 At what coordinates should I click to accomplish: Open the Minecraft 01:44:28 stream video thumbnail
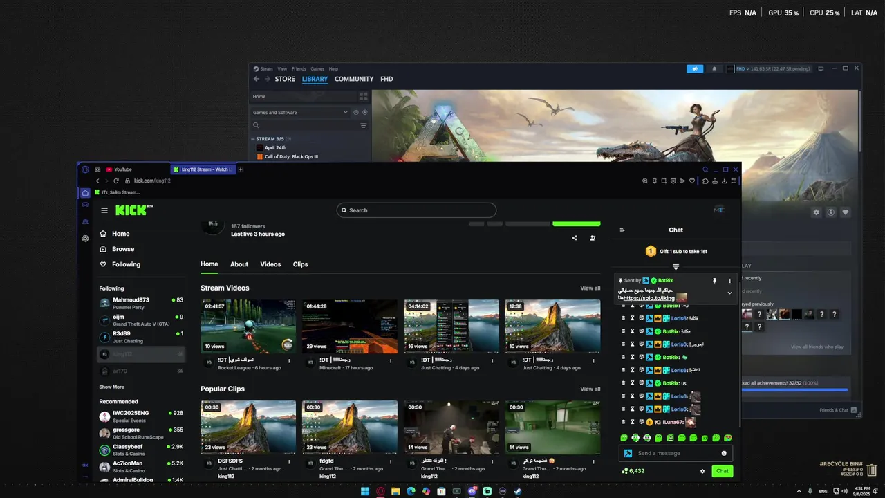(x=350, y=326)
